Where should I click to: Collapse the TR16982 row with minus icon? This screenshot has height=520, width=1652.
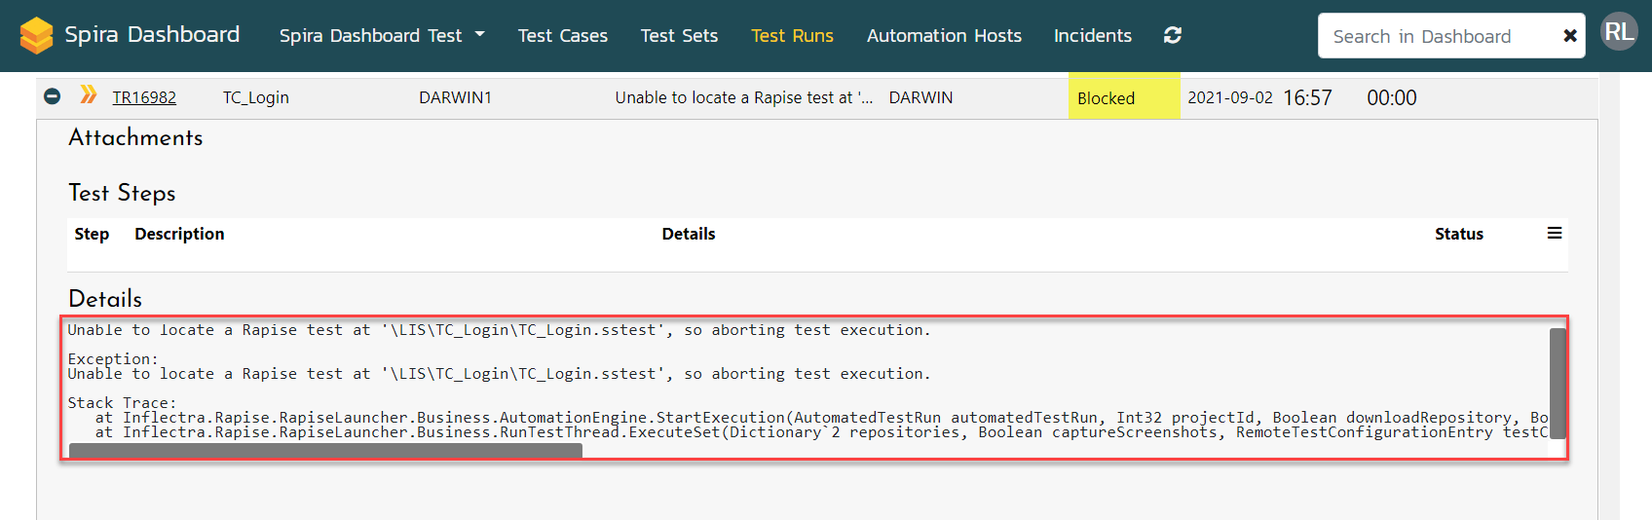coord(53,96)
